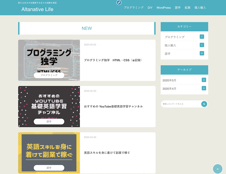Open the プログラミング独学 HTML・CSS article title
This screenshot has height=174, width=226.
coord(113,60)
